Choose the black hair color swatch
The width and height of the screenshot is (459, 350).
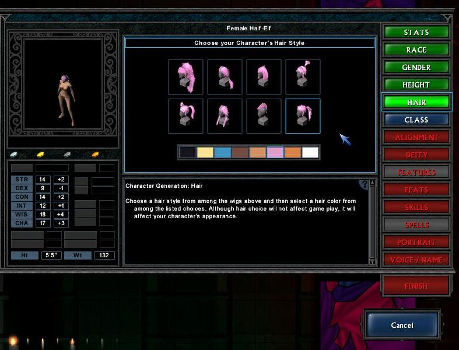tap(187, 152)
